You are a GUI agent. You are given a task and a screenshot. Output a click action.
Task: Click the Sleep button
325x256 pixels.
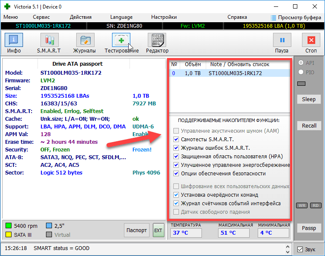[x=309, y=99]
